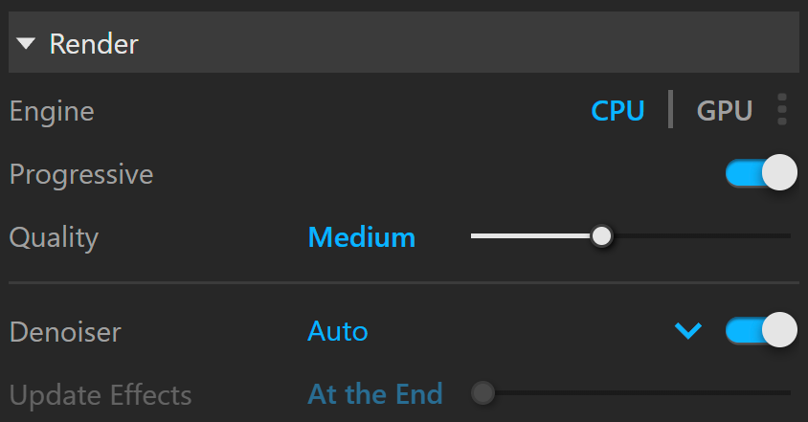
Task: Click the Quality slider handle
Action: coord(601,236)
